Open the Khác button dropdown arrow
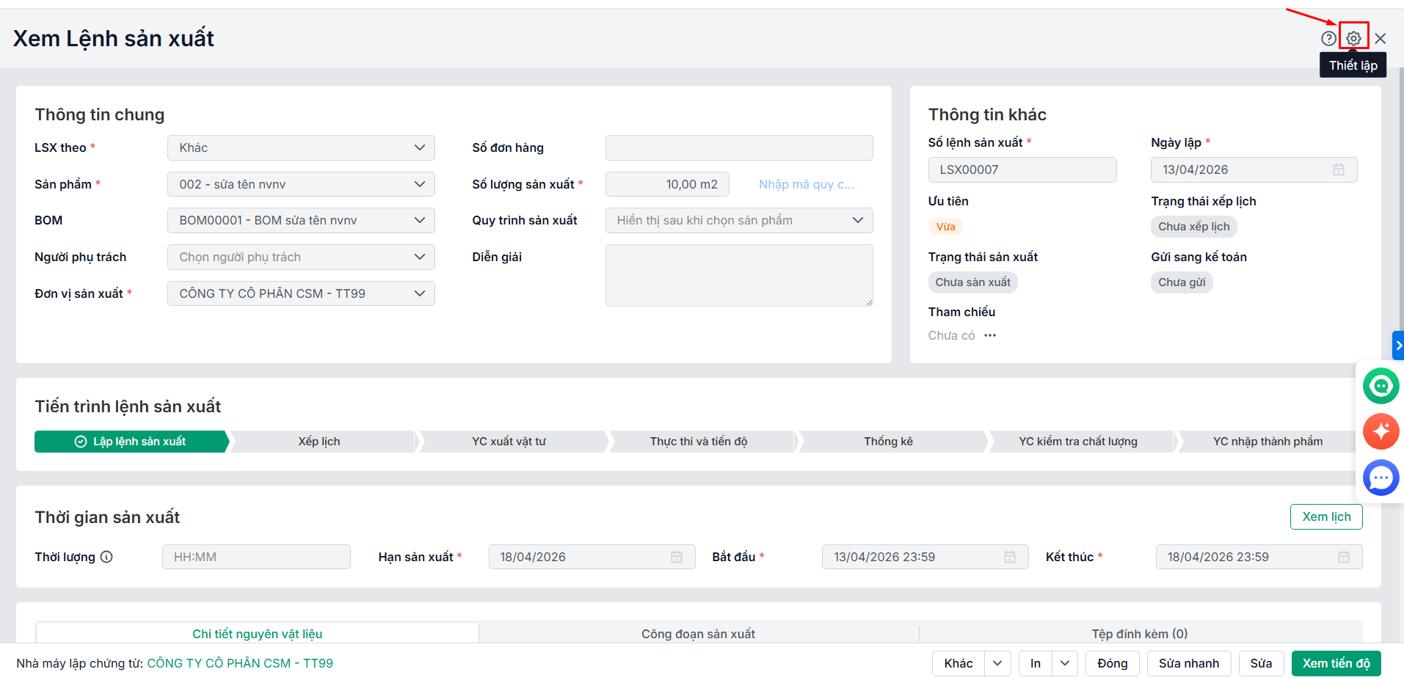This screenshot has height=680, width=1404. click(997, 663)
